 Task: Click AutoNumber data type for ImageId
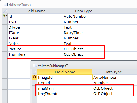pos(113,77)
